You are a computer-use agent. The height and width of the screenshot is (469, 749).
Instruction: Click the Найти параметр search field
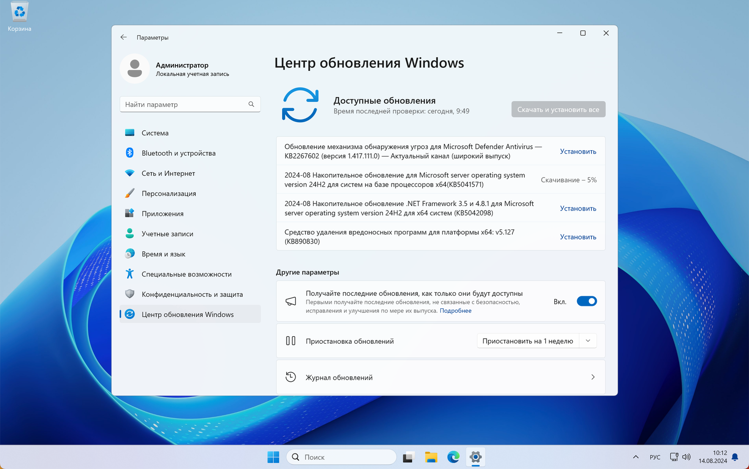190,104
